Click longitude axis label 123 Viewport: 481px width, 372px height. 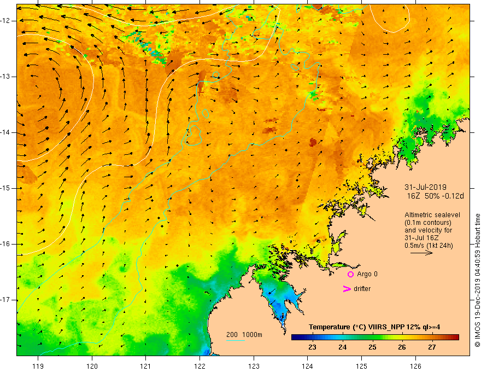tap(254, 366)
